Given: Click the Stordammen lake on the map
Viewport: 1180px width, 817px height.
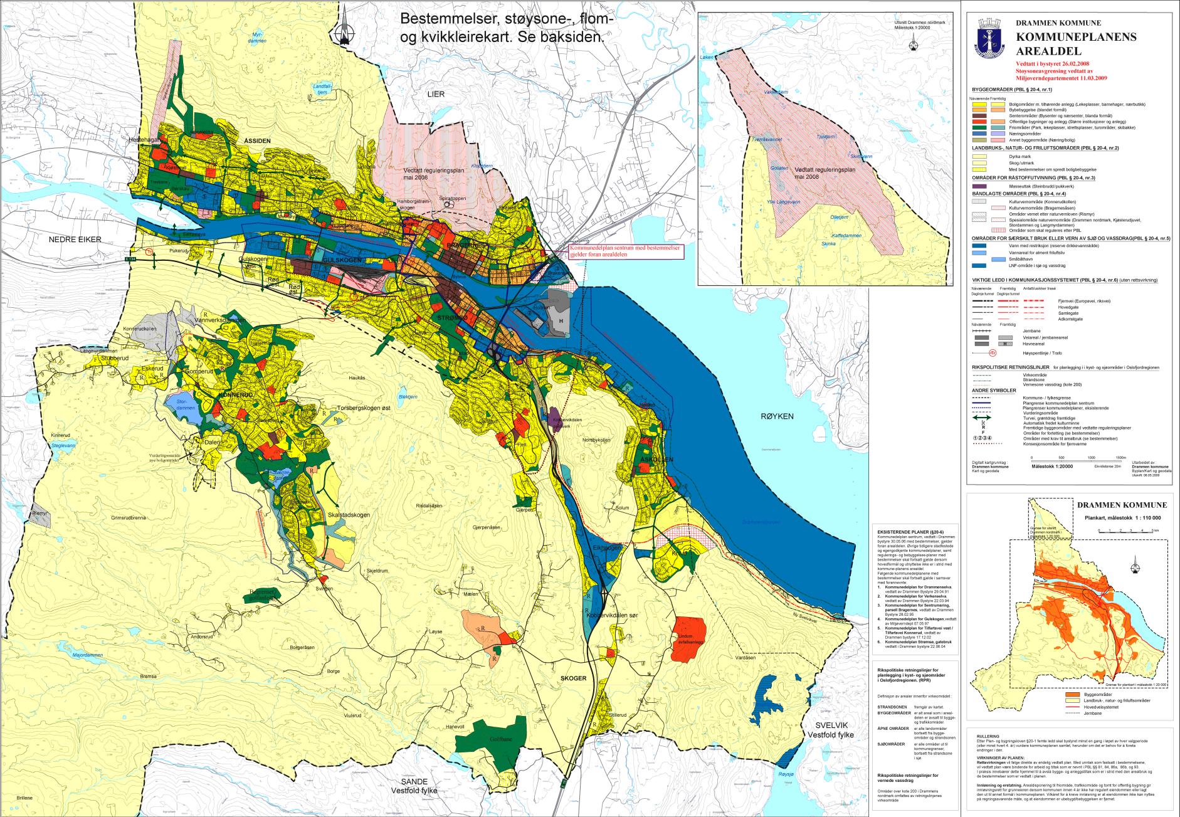Looking at the screenshot, I should click(x=184, y=407).
